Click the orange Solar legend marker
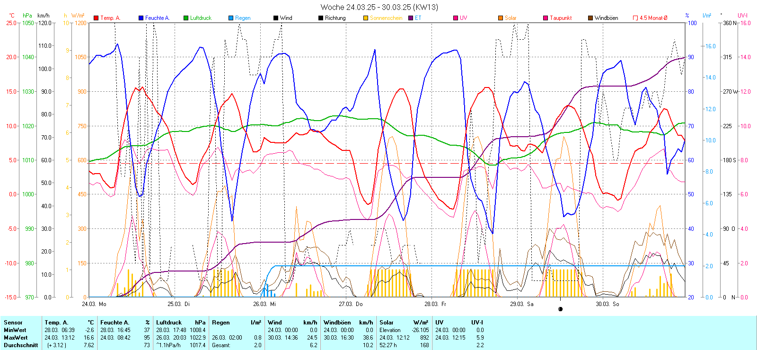 coord(501,18)
